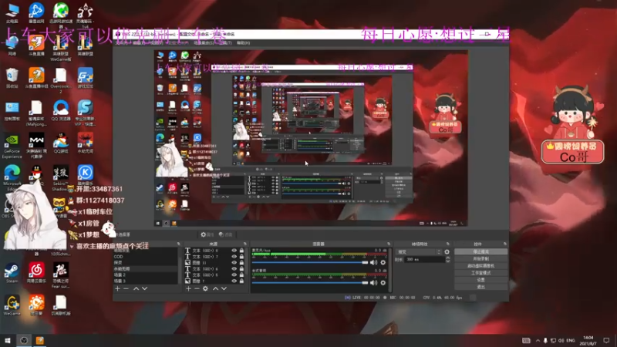The height and width of the screenshot is (347, 617).
Task: Click 开始录制 start recording button
Action: pyautogui.click(x=480, y=258)
